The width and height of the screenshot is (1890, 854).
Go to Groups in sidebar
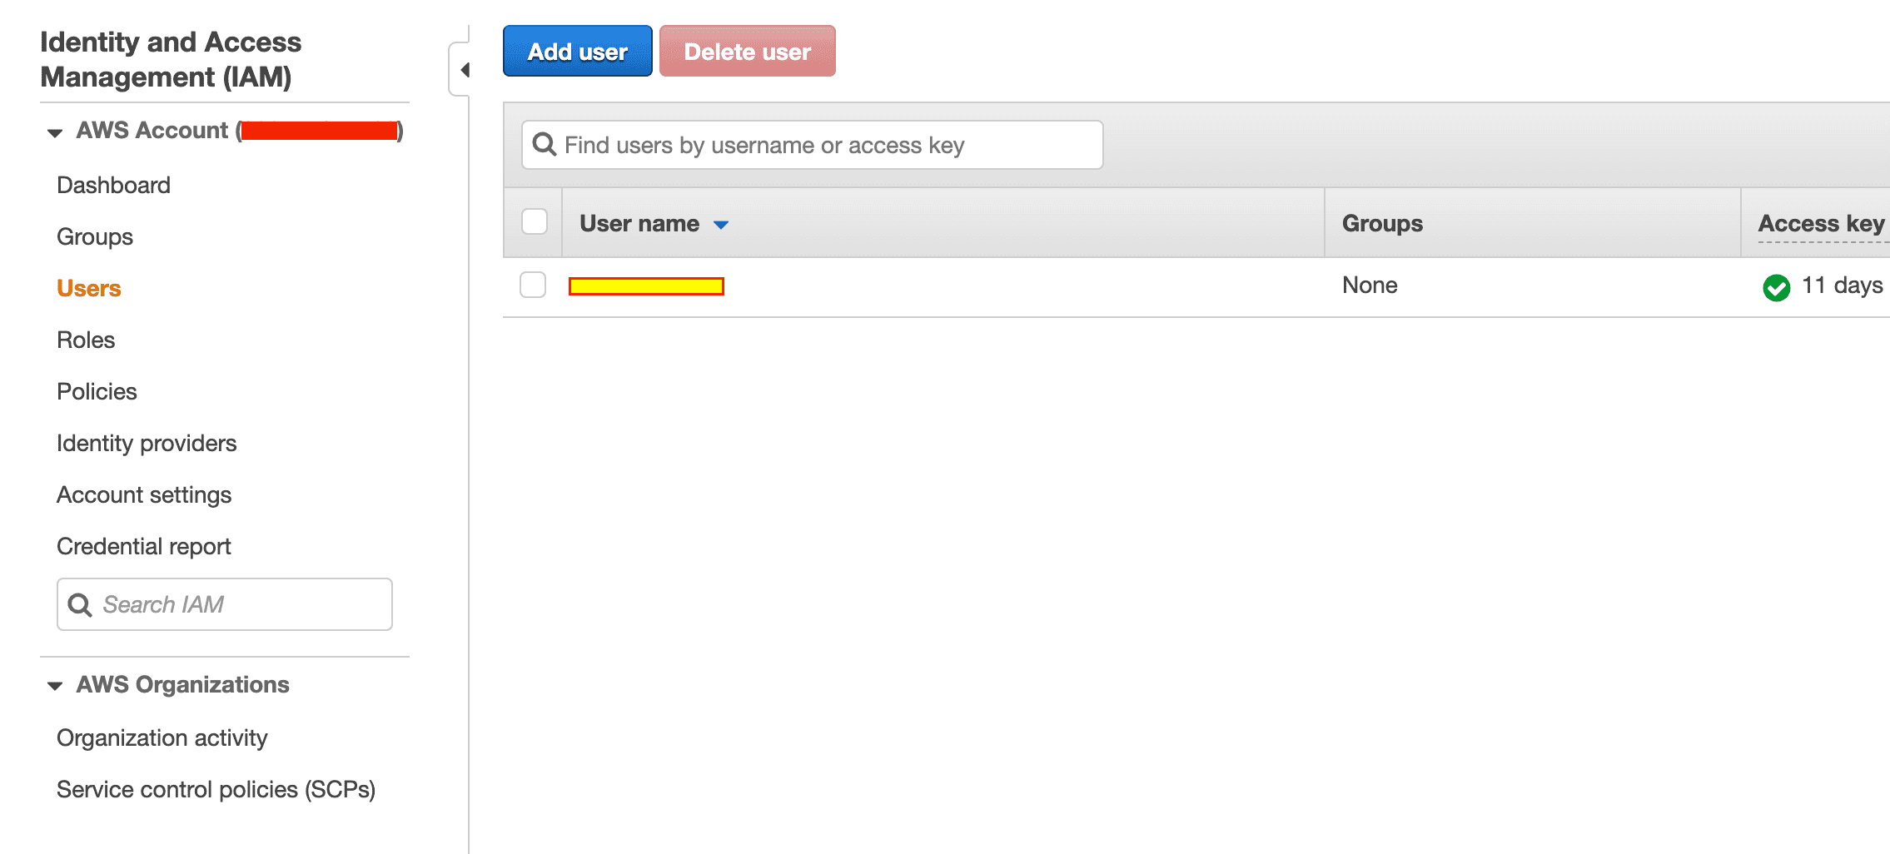pyautogui.click(x=95, y=236)
